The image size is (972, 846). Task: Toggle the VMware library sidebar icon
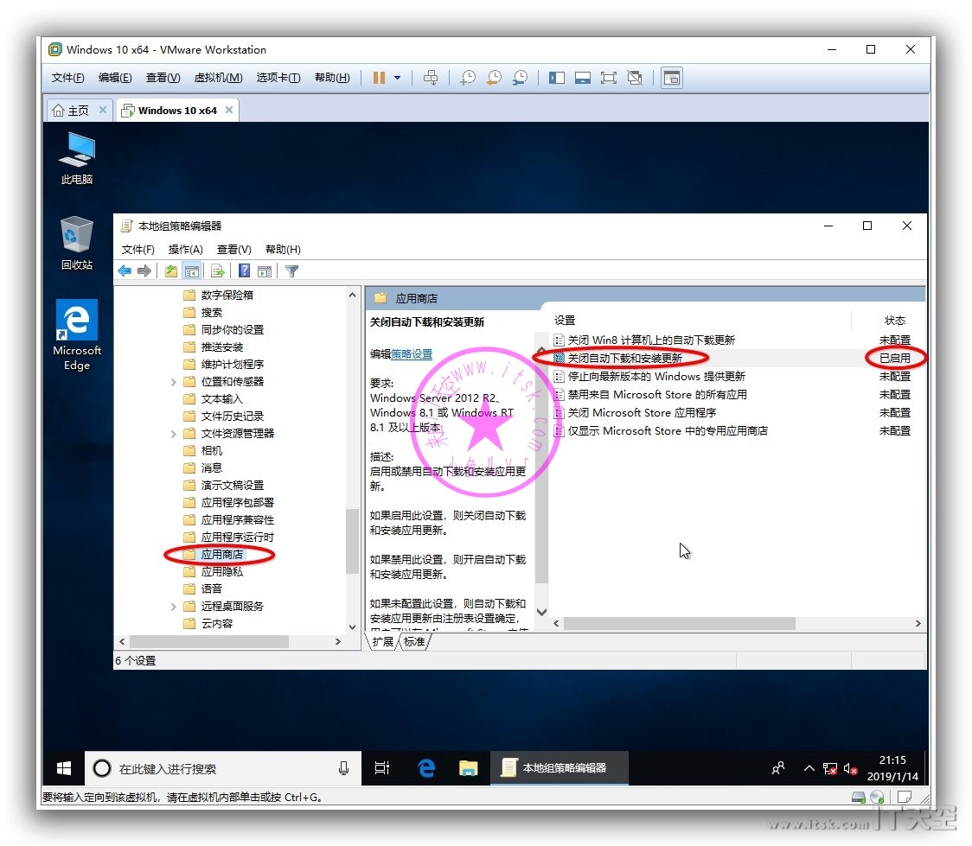[557, 78]
